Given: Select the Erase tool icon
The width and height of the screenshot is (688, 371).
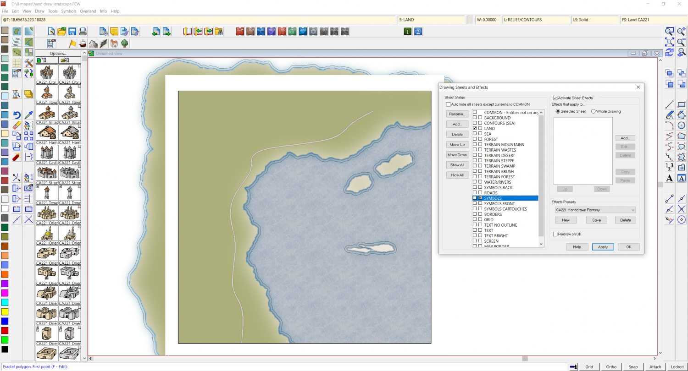Looking at the screenshot, I should pyautogui.click(x=17, y=125).
